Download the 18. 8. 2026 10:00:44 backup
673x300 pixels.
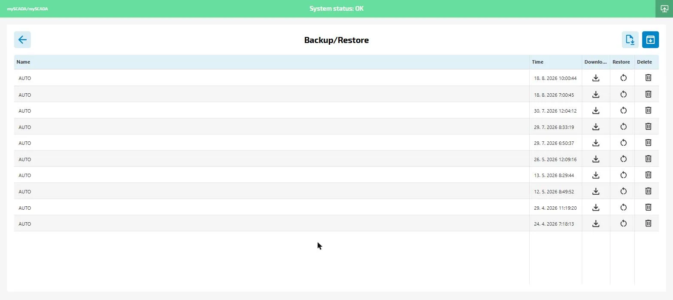pos(596,78)
